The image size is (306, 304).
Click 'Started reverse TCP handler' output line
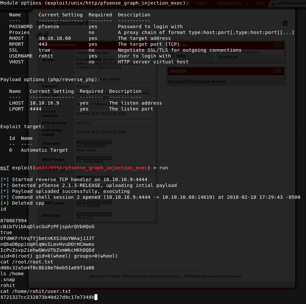pyautogui.click(x=74, y=179)
